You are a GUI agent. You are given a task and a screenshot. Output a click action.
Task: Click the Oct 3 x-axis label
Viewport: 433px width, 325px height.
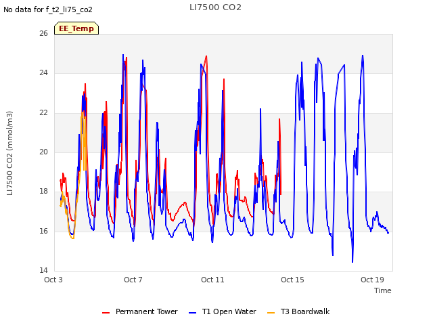coord(53,280)
